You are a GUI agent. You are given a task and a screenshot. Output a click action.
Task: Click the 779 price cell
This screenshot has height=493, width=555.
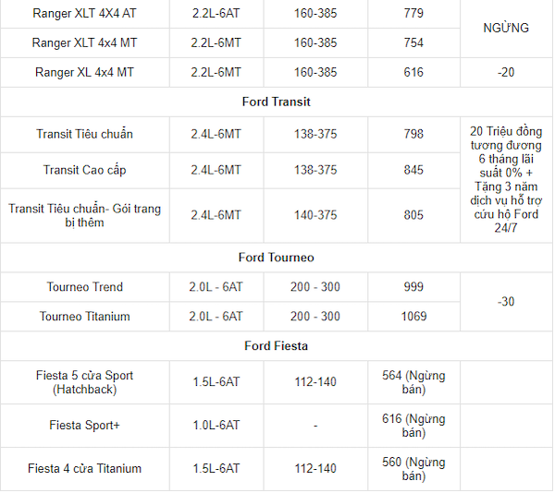[x=413, y=14]
